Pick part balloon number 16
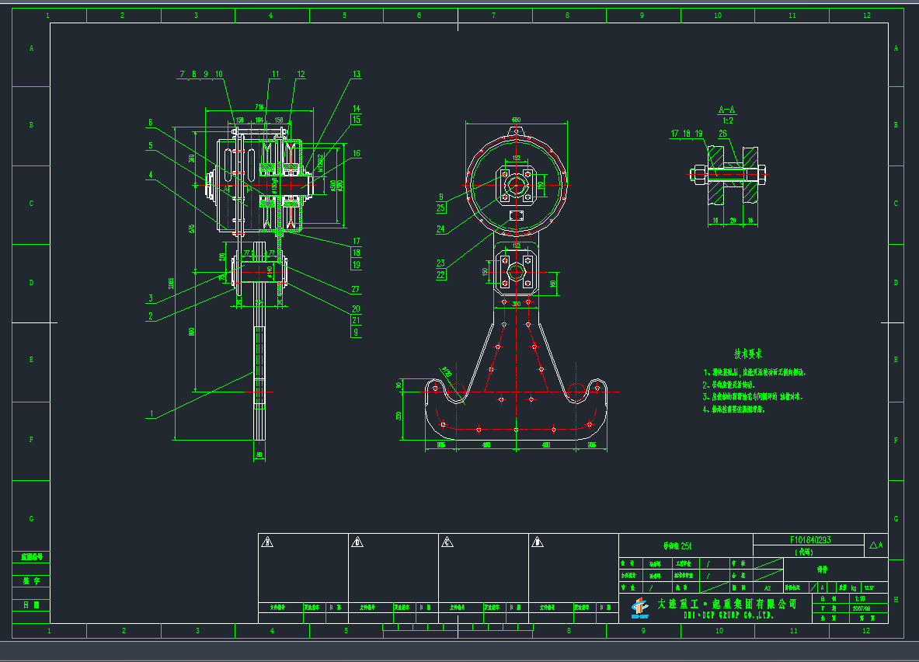This screenshot has width=919, height=662. (357, 154)
